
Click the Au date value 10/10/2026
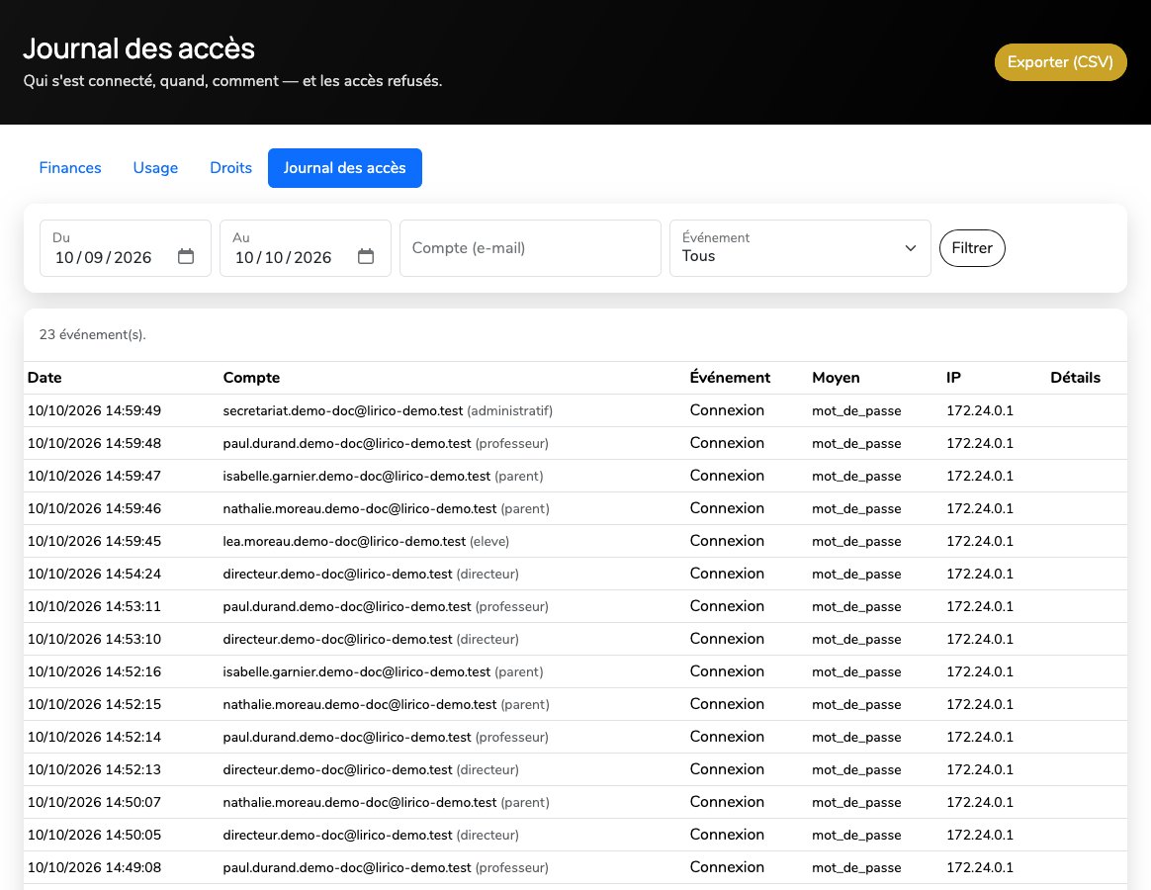click(x=284, y=257)
